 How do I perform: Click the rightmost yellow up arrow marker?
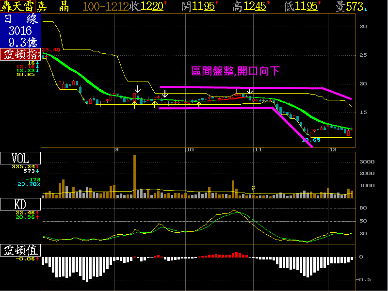(199, 104)
